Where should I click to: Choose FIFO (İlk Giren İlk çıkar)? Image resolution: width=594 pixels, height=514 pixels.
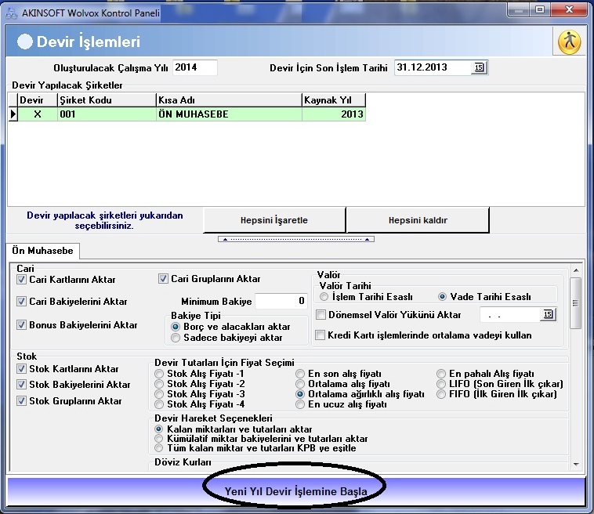441,394
